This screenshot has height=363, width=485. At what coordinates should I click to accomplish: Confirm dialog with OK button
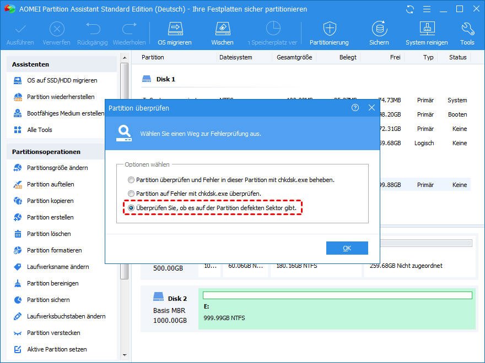tap(347, 248)
